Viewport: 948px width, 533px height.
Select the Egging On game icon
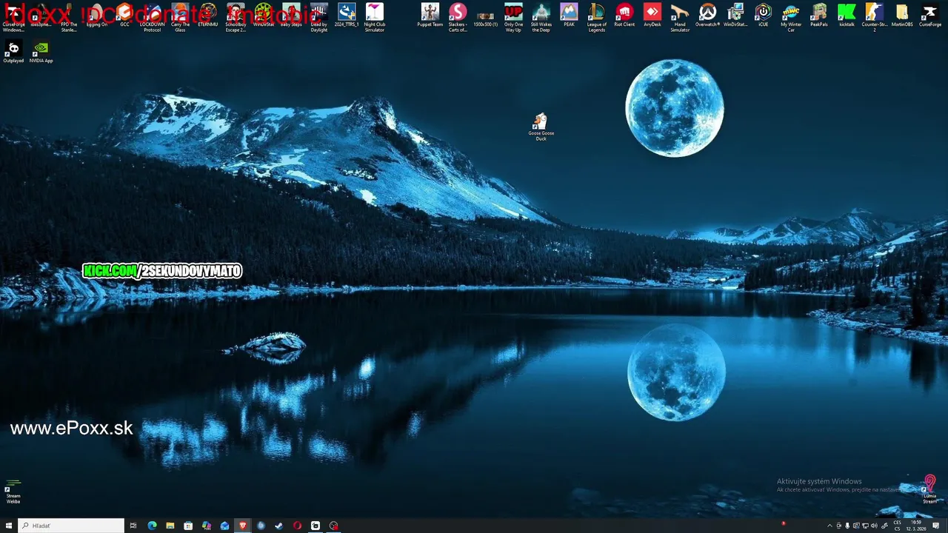pos(96,16)
